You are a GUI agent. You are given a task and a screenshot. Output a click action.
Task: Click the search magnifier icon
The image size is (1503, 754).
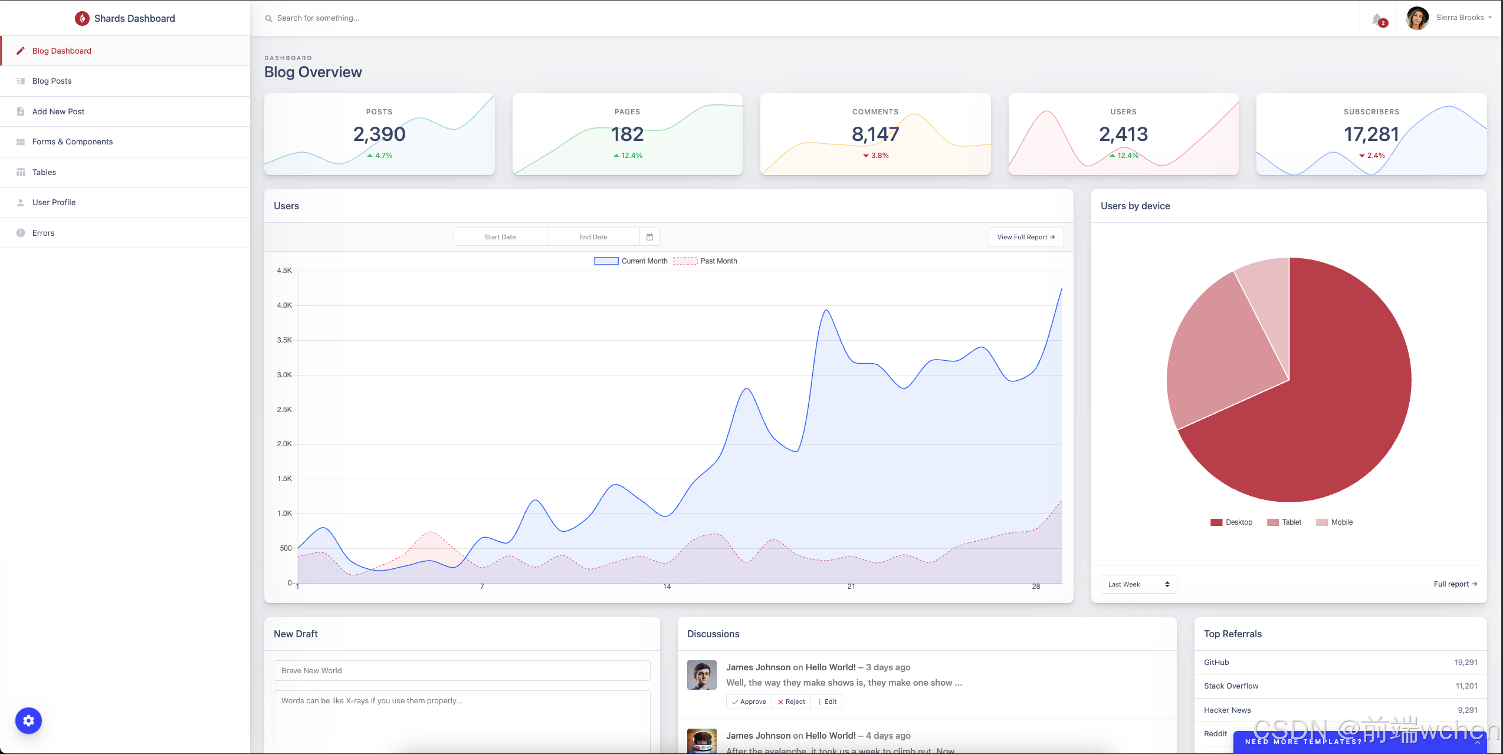pyautogui.click(x=268, y=18)
